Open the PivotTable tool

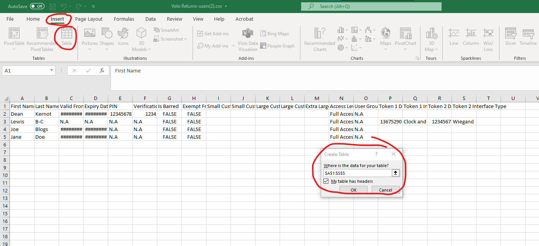pos(14,36)
